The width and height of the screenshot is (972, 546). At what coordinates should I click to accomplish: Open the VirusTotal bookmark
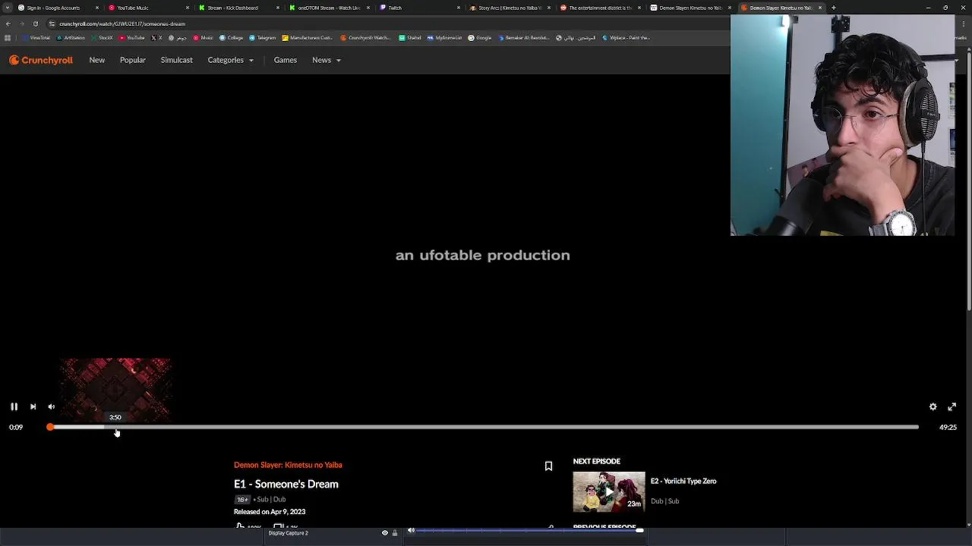[x=36, y=38]
